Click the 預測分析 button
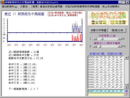The height and width of the screenshot is (98, 130). pos(118,31)
